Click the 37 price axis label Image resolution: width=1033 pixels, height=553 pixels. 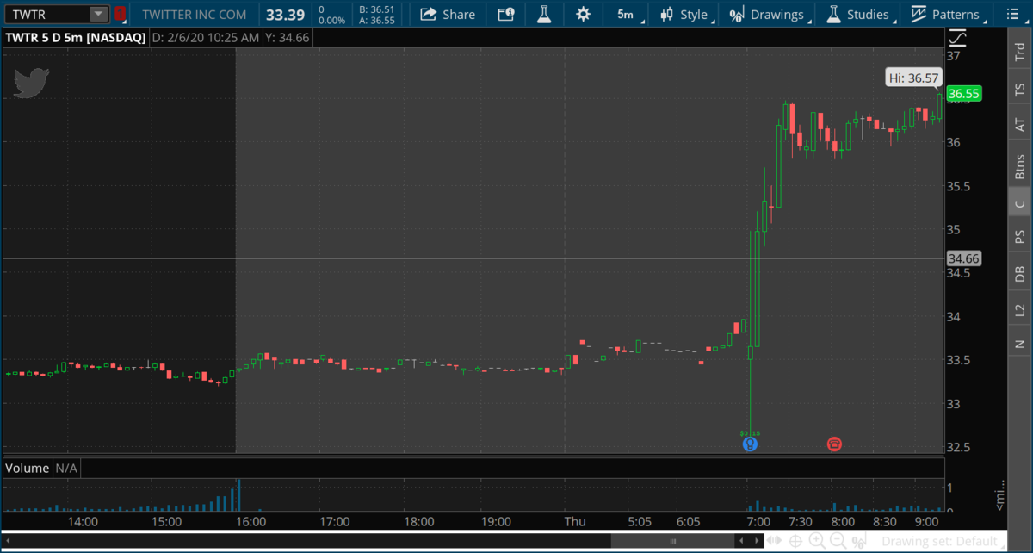(x=954, y=56)
